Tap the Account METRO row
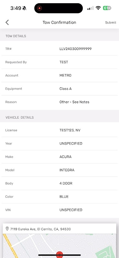This screenshot has width=119, height=258. pos(59,75)
